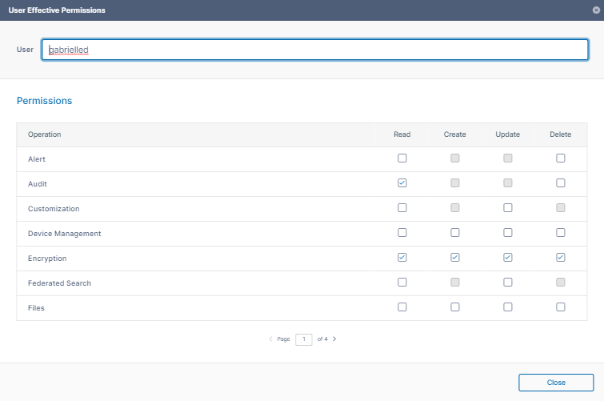Click the Operation column header
The height and width of the screenshot is (401, 604).
[x=44, y=134]
